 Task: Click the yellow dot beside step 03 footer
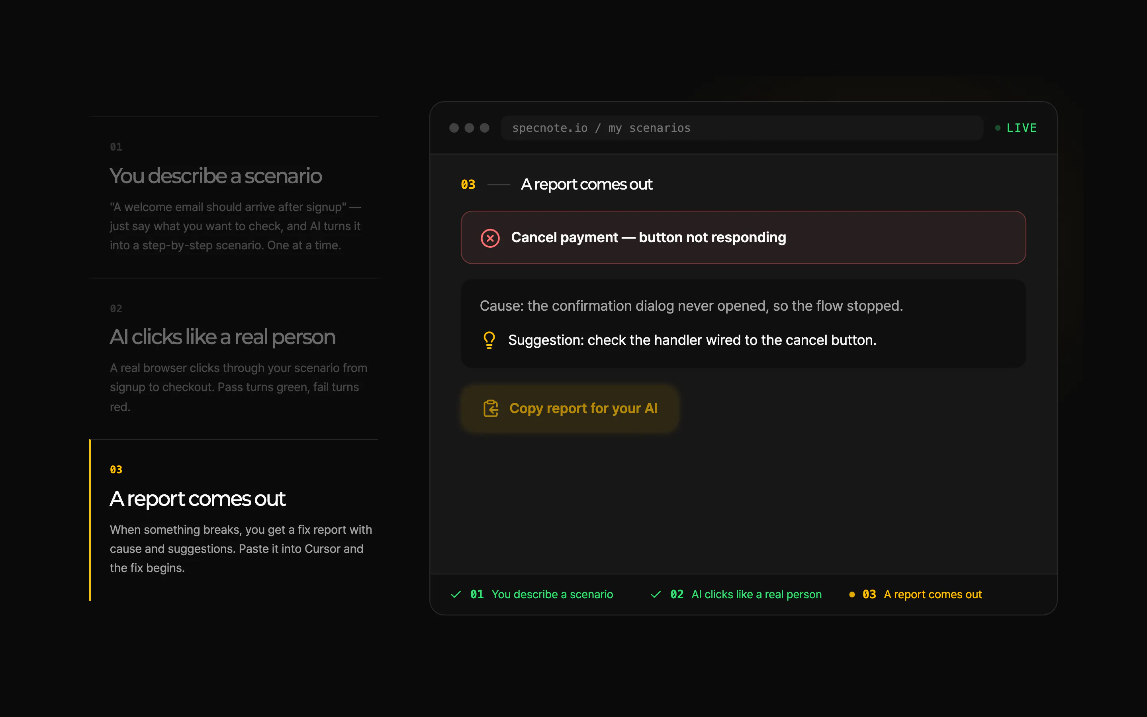[x=852, y=594]
